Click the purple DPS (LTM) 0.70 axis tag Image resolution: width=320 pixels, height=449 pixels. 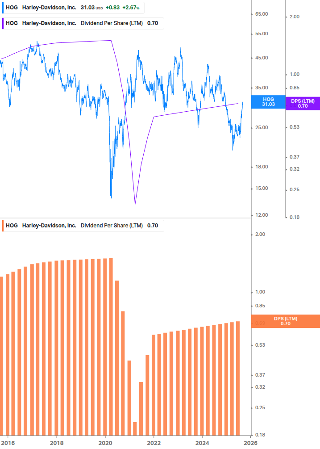tap(303, 104)
